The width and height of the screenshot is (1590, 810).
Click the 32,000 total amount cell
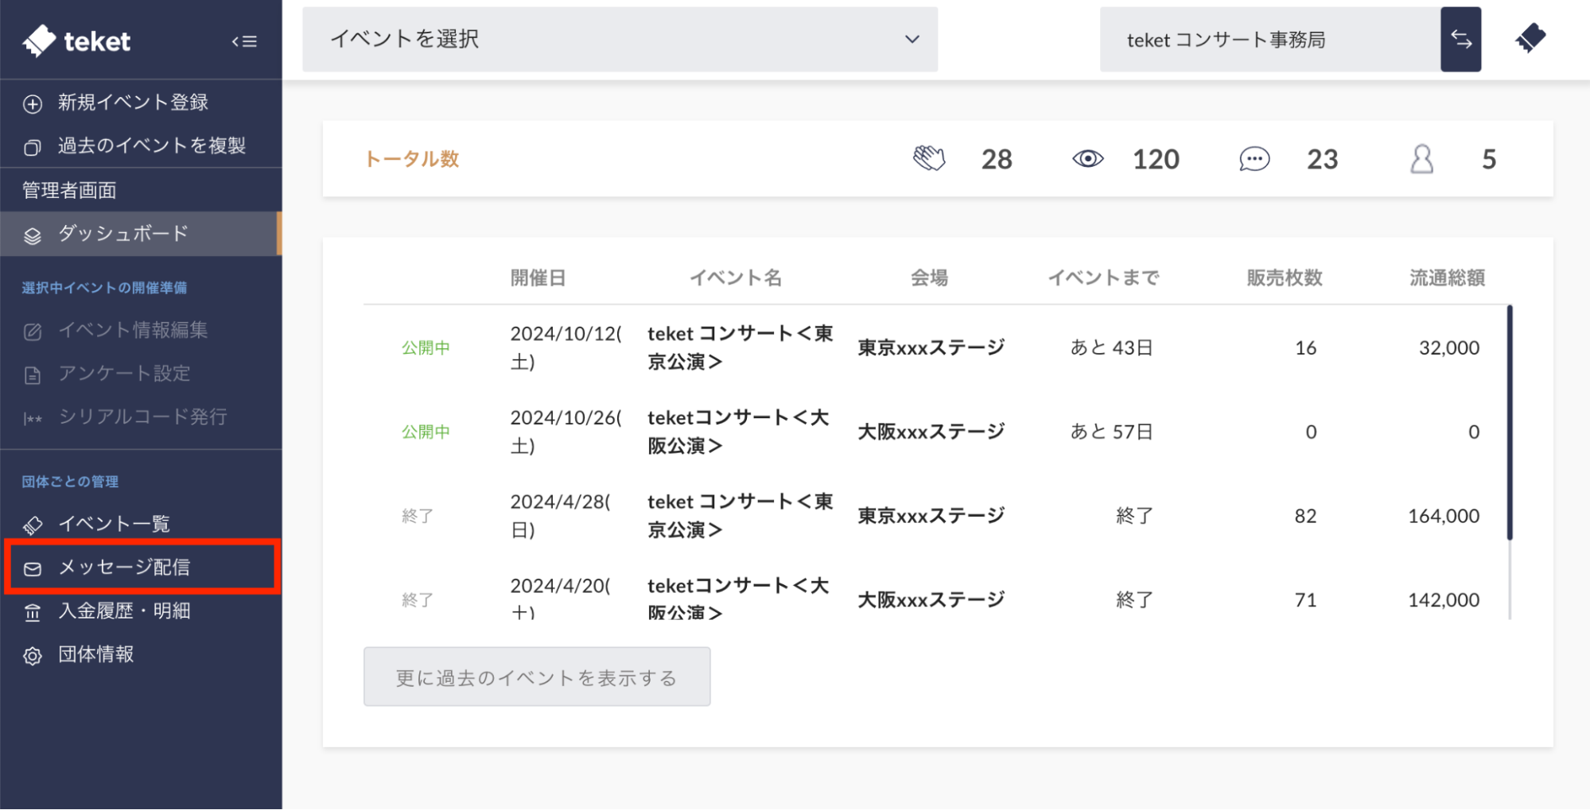(1449, 347)
